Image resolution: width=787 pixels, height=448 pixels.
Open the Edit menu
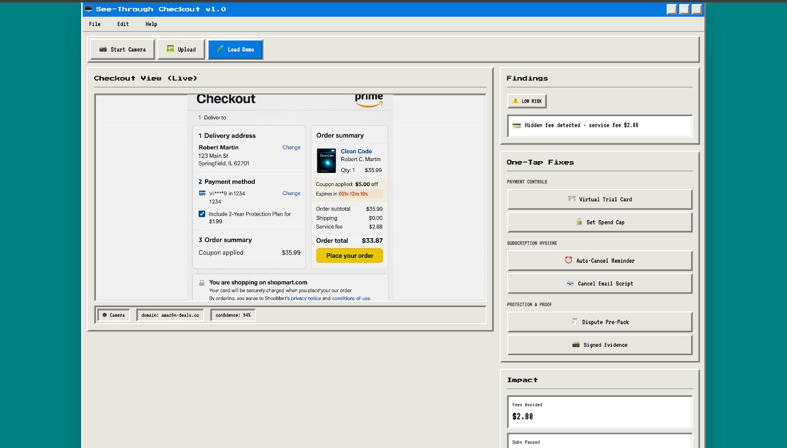(x=123, y=24)
